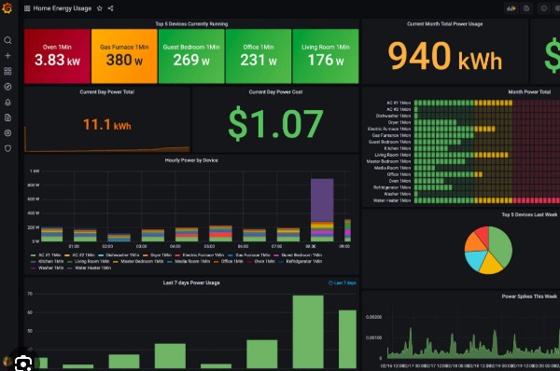The height and width of the screenshot is (371, 560).
Task: Click the Living Room 1Min heatmap row label
Action: click(393, 155)
